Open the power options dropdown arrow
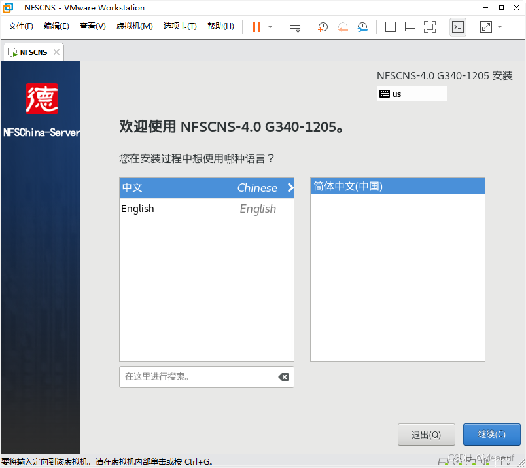526x468 pixels. 270,27
